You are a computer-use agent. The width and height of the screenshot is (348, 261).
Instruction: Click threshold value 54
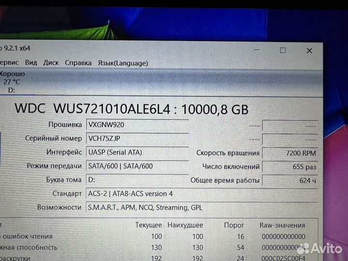click(x=240, y=247)
